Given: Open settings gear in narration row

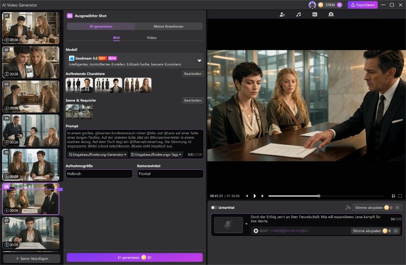Looking at the screenshot, I should (x=396, y=231).
